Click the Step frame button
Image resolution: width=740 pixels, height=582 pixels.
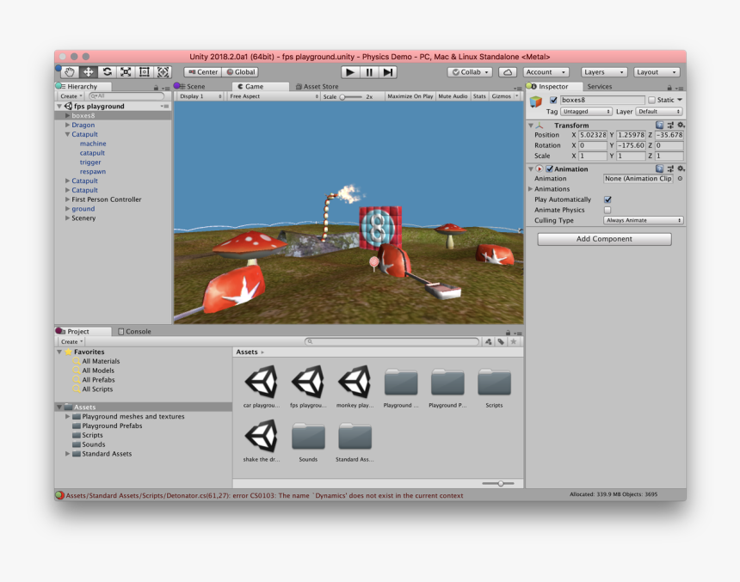(x=387, y=72)
